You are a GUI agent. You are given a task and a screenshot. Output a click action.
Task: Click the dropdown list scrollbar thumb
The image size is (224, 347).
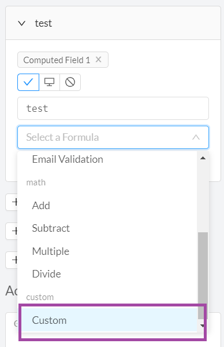(x=203, y=276)
